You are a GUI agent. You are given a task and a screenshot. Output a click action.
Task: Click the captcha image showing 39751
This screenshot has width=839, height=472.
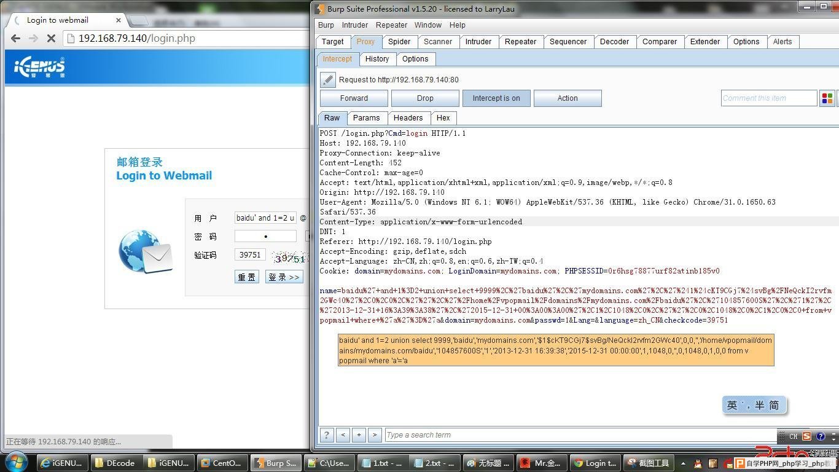[290, 258]
